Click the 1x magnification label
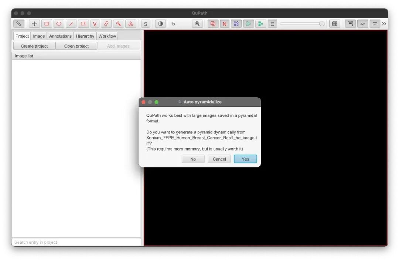The image size is (399, 260). click(x=173, y=24)
